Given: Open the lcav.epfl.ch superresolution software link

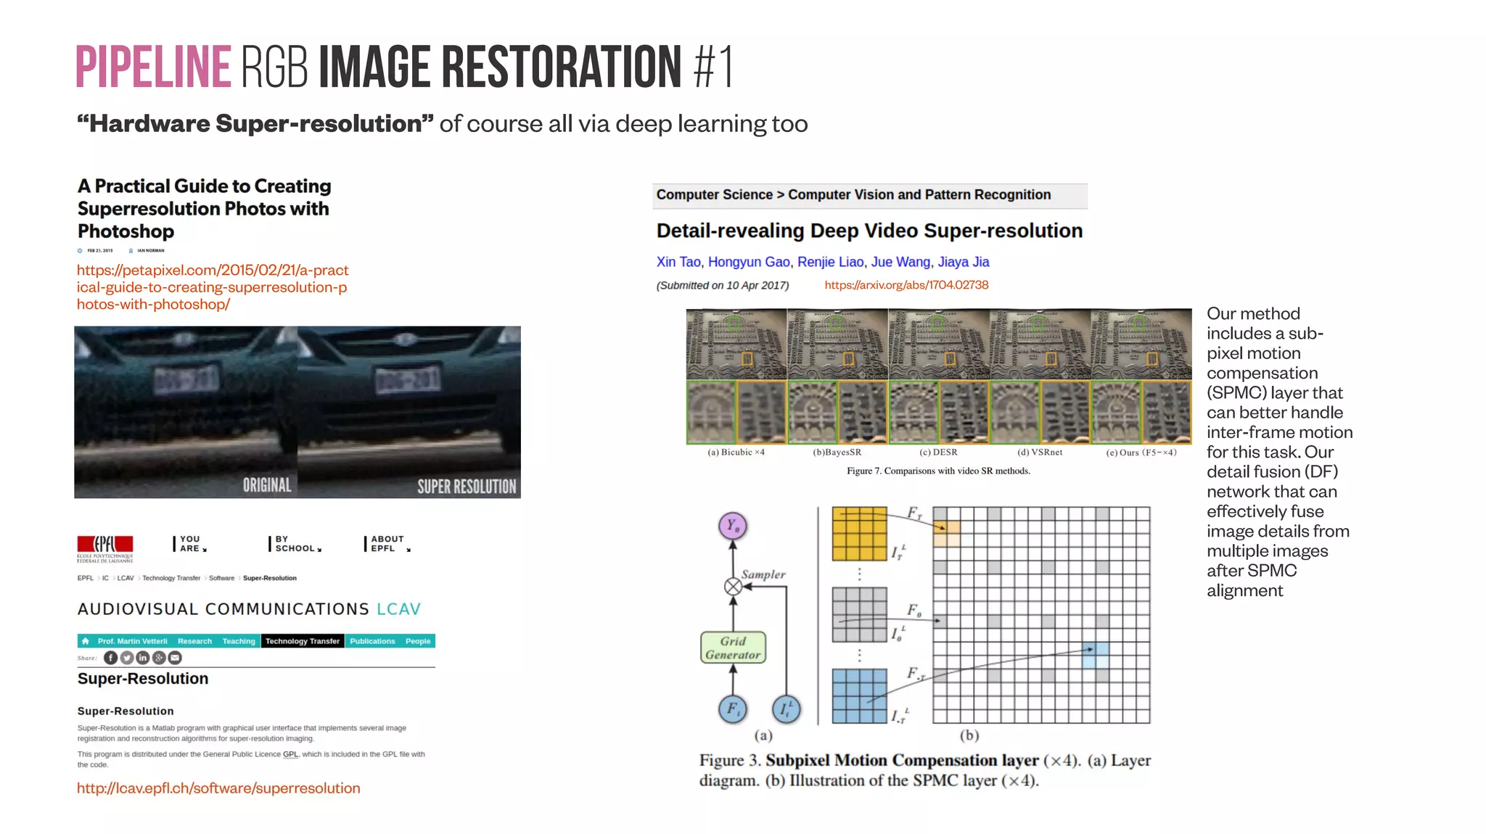Looking at the screenshot, I should point(218,788).
